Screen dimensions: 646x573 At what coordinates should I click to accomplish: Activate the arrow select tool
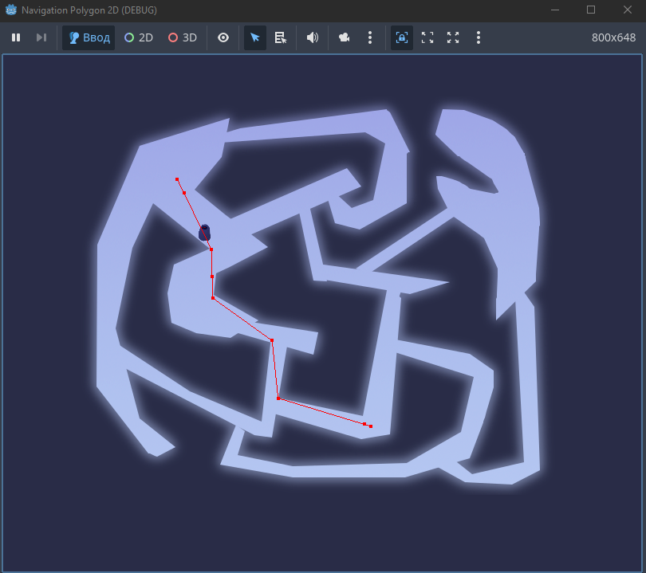tap(255, 37)
